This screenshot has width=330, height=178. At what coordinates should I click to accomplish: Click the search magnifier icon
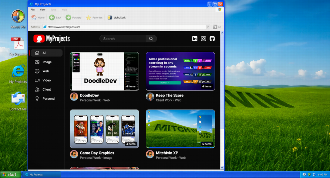(151, 39)
